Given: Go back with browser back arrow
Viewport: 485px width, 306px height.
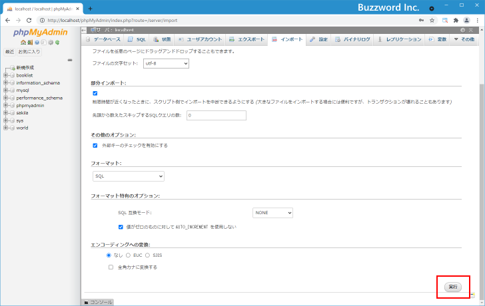Looking at the screenshot, I should 8,21.
